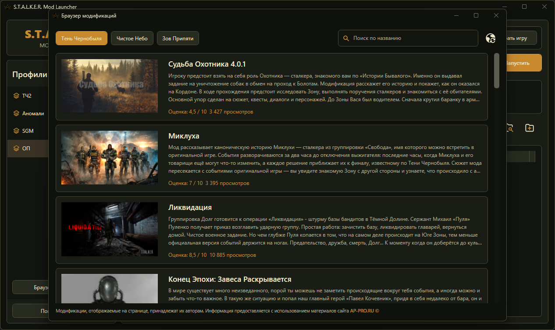Maximize the Браузер модификаций dialog

[x=476, y=15]
